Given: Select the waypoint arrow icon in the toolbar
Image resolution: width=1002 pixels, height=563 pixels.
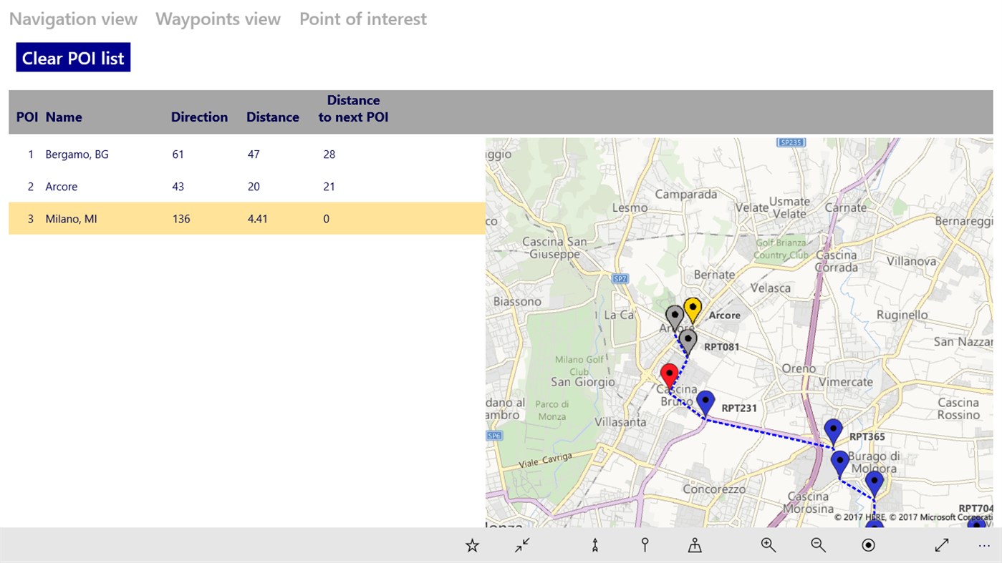Looking at the screenshot, I should (x=594, y=545).
